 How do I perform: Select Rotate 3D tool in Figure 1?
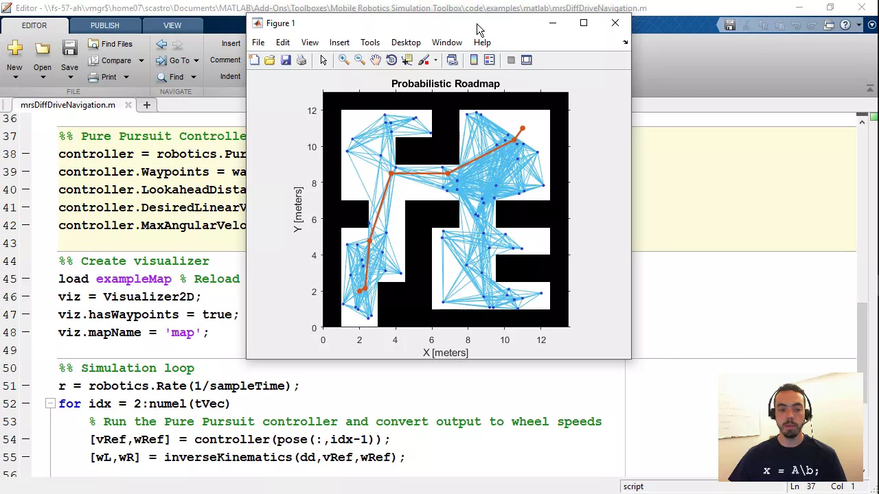point(391,60)
